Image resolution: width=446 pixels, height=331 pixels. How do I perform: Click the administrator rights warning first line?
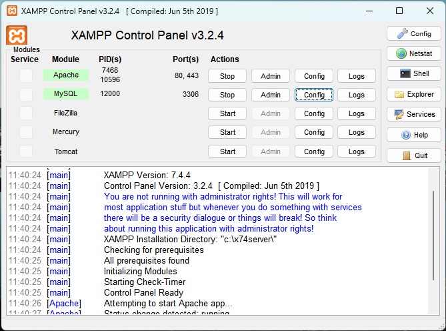[223, 196]
